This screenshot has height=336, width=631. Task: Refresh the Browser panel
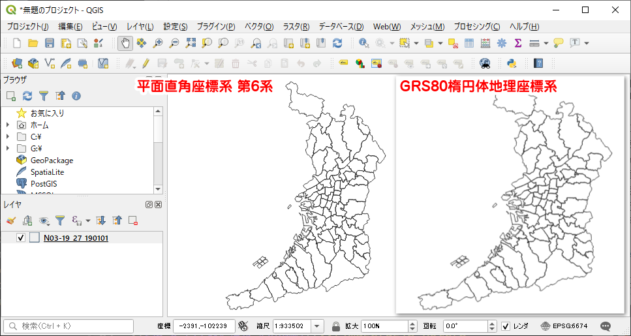click(x=27, y=96)
